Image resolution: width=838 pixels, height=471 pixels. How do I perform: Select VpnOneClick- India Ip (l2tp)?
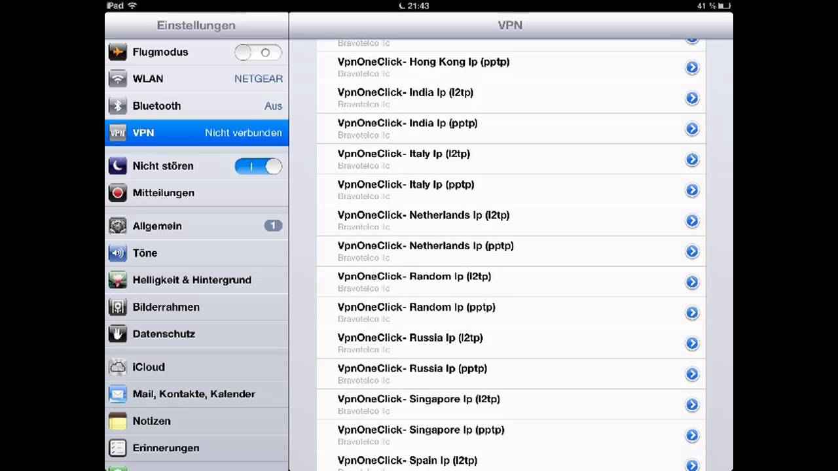pos(511,98)
